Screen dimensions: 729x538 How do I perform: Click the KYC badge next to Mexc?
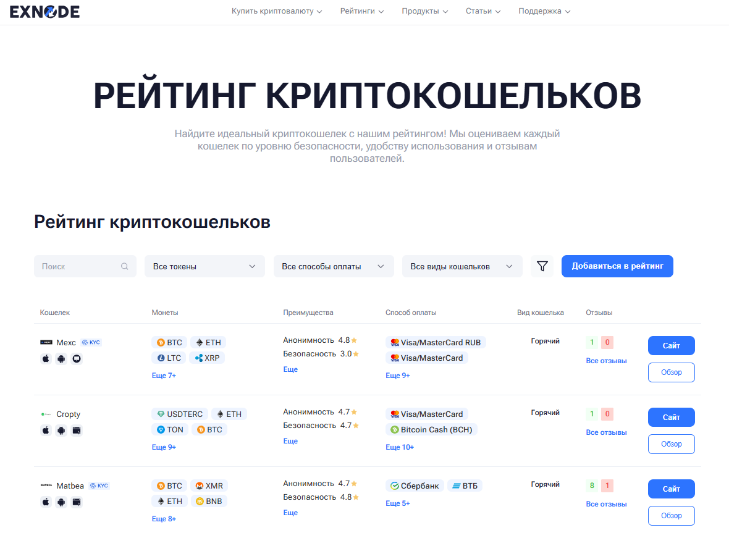91,342
